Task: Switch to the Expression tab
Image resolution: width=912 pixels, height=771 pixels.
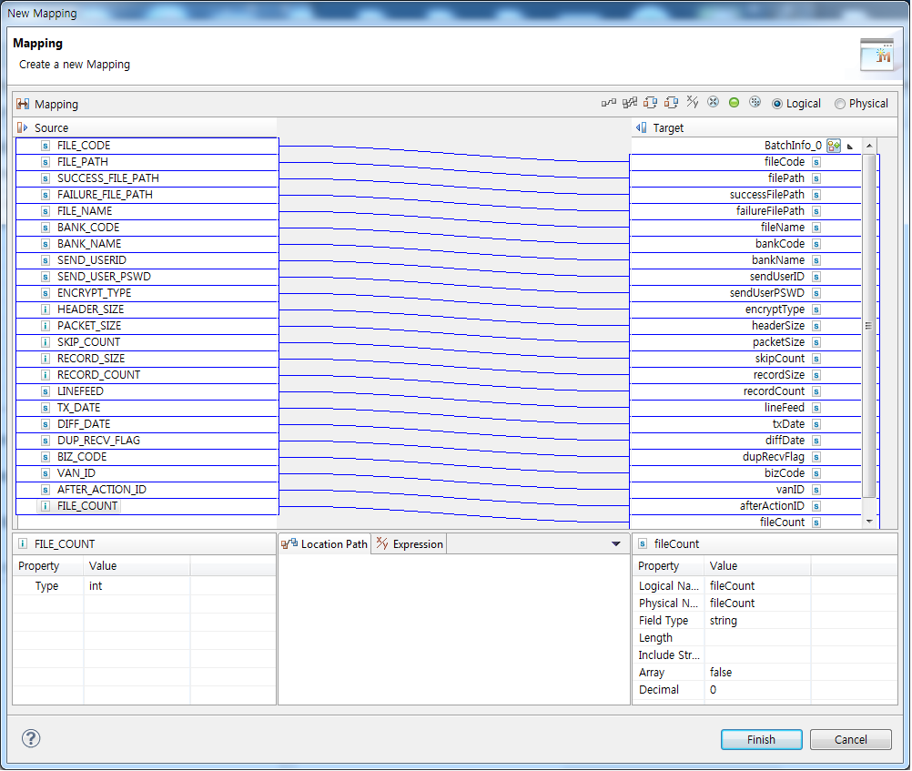Action: (x=410, y=543)
